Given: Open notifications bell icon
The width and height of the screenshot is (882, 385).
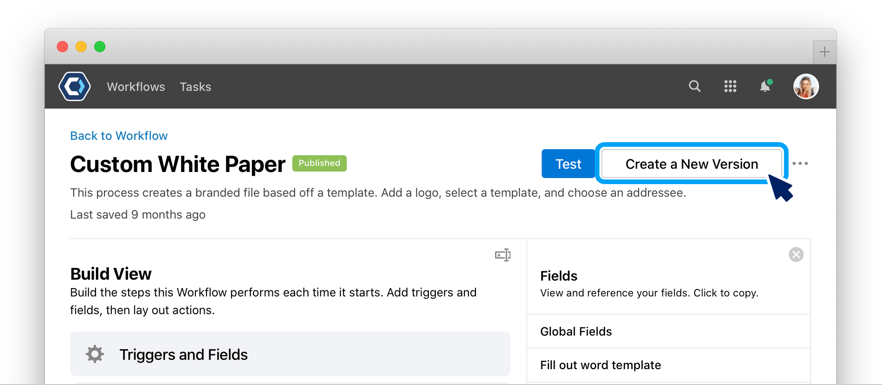Looking at the screenshot, I should tap(765, 86).
